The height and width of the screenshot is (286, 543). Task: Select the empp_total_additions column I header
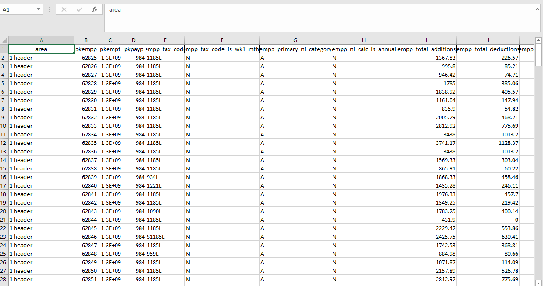[x=427, y=40]
